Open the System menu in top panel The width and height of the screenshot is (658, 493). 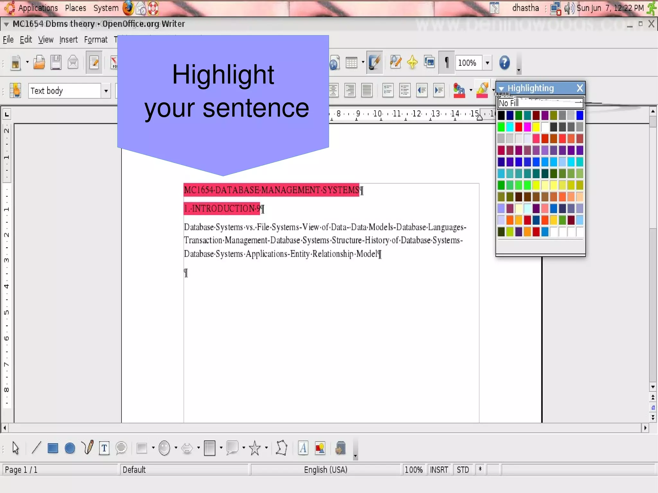point(106,8)
